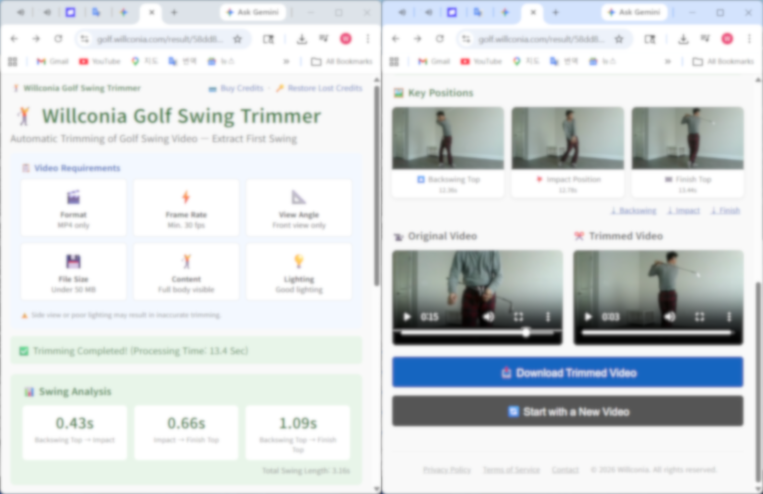763x494 pixels.
Task: Select the 0.66s swing analysis value
Action: tap(186, 423)
